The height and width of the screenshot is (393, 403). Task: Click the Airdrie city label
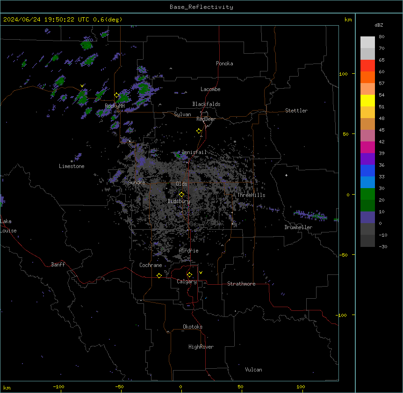coord(189,251)
